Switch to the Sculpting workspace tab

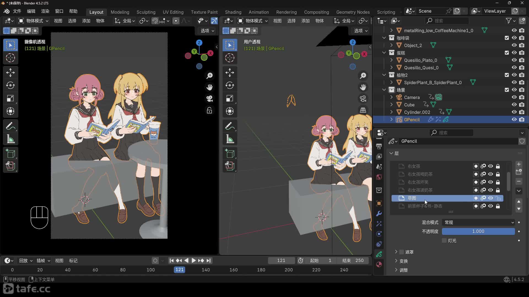pos(146,12)
